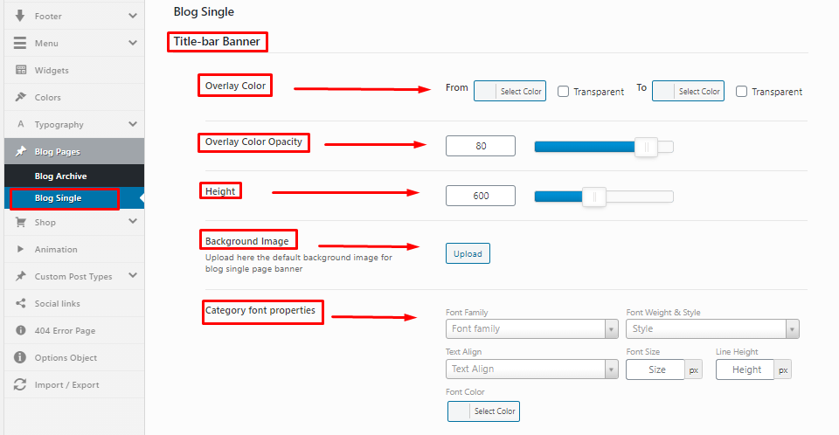Click the 404 Error Page info icon
Image resolution: width=839 pixels, height=435 pixels.
coord(21,330)
